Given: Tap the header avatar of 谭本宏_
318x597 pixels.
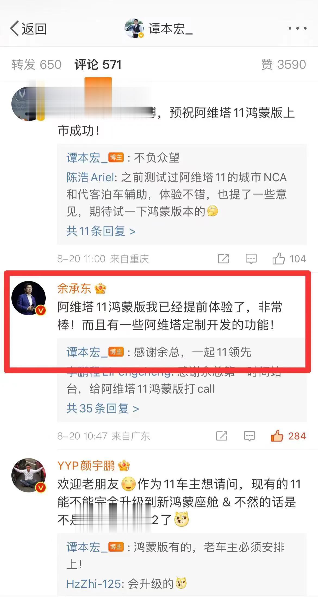Looking at the screenshot, I should point(134,28).
